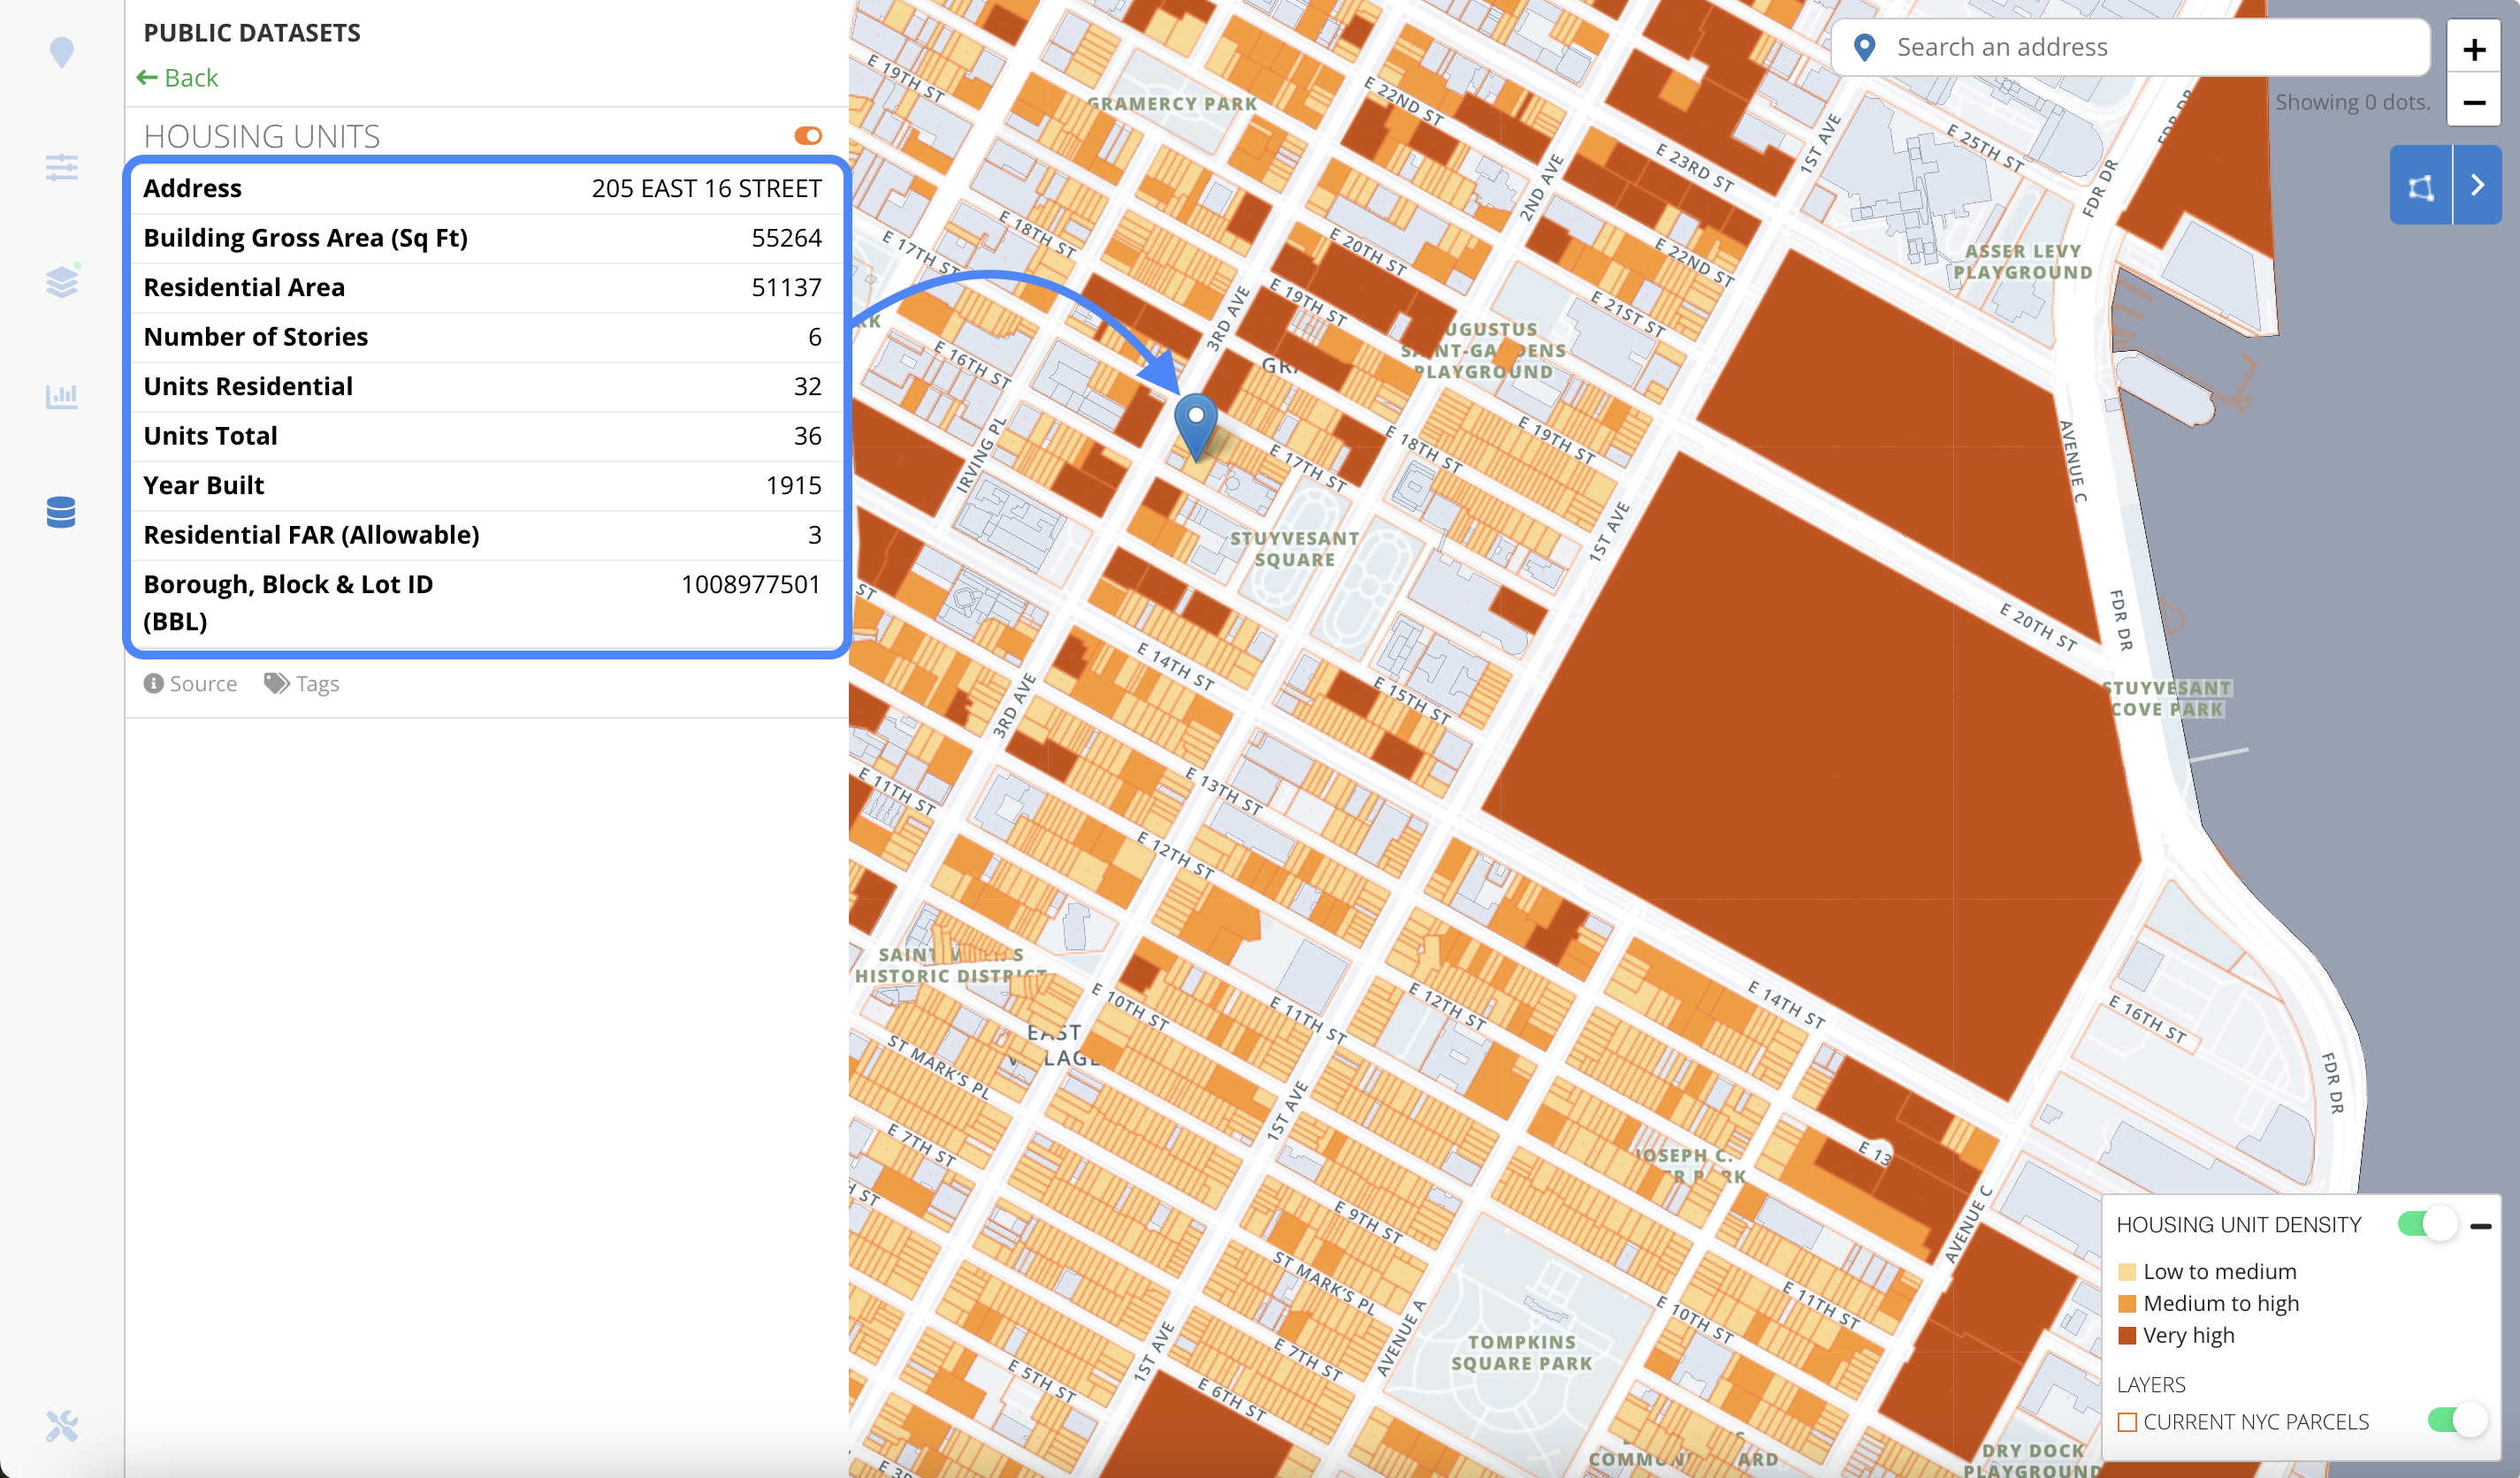Open the Tags link
The height and width of the screenshot is (1478, 2520).
click(x=301, y=684)
